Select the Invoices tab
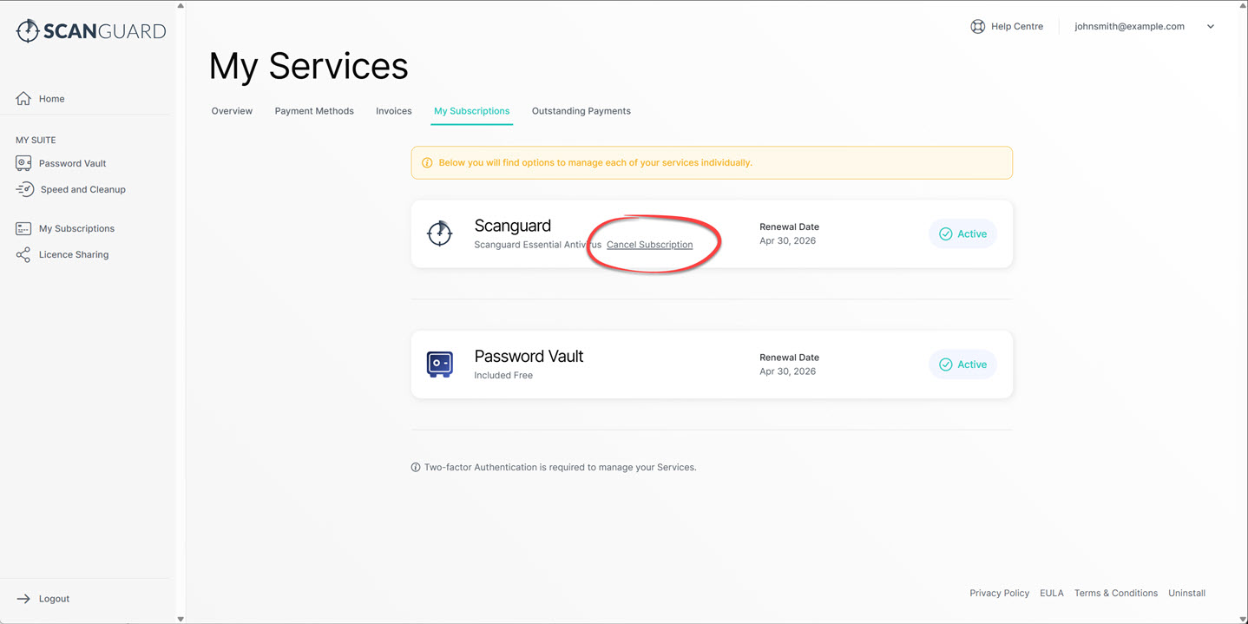Viewport: 1248px width, 624px height. pos(393,111)
